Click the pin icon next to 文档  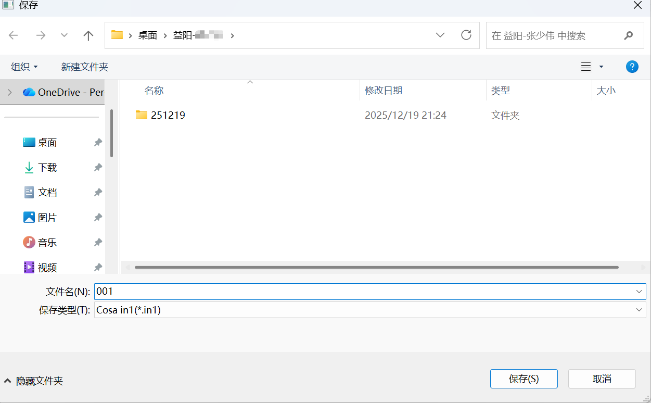(98, 193)
